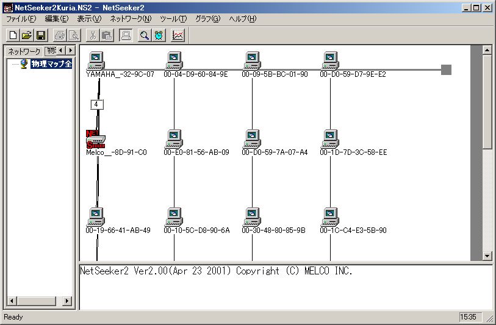The height and width of the screenshot is (325, 496).
Task: Switch to the partially visible 物 tab
Action: [x=50, y=51]
